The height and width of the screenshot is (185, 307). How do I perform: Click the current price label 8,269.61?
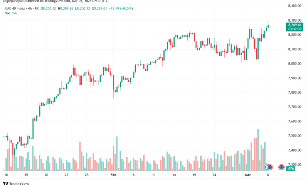click(294, 25)
